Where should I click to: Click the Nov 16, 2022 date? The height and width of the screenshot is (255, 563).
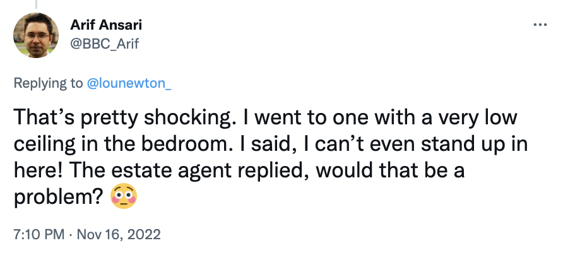[x=119, y=235]
